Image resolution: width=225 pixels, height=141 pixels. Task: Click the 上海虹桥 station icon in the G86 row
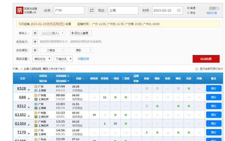pyautogui.click(x=36, y=99)
